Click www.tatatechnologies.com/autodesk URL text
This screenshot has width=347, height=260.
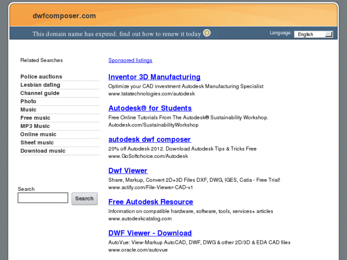152,94
